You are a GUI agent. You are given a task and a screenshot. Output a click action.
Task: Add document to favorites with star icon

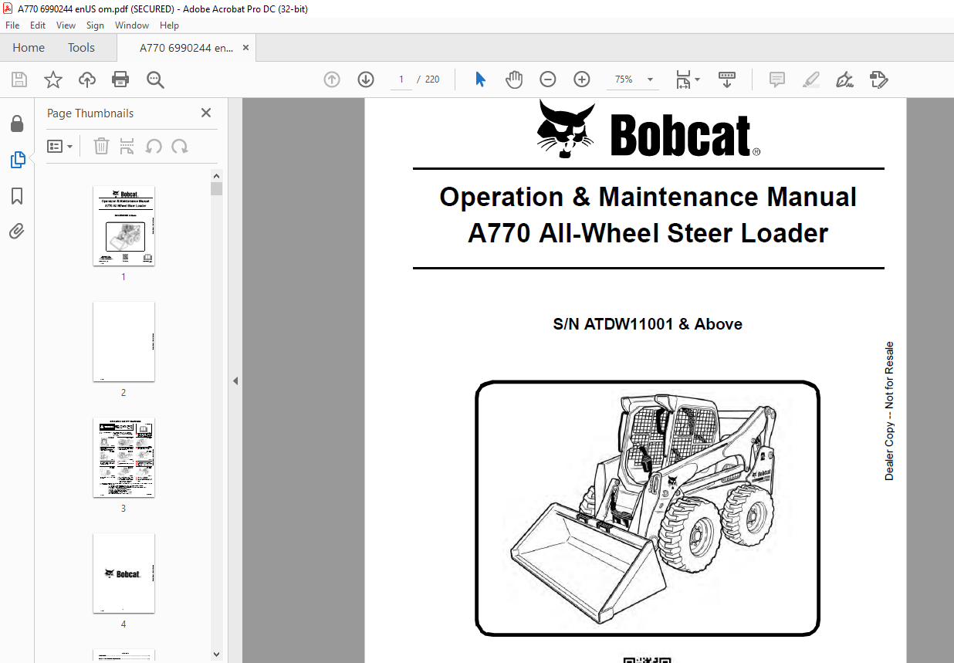(52, 79)
